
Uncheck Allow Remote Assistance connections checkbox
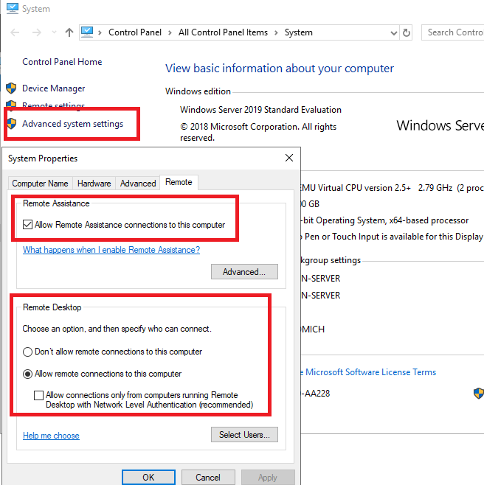(x=27, y=225)
